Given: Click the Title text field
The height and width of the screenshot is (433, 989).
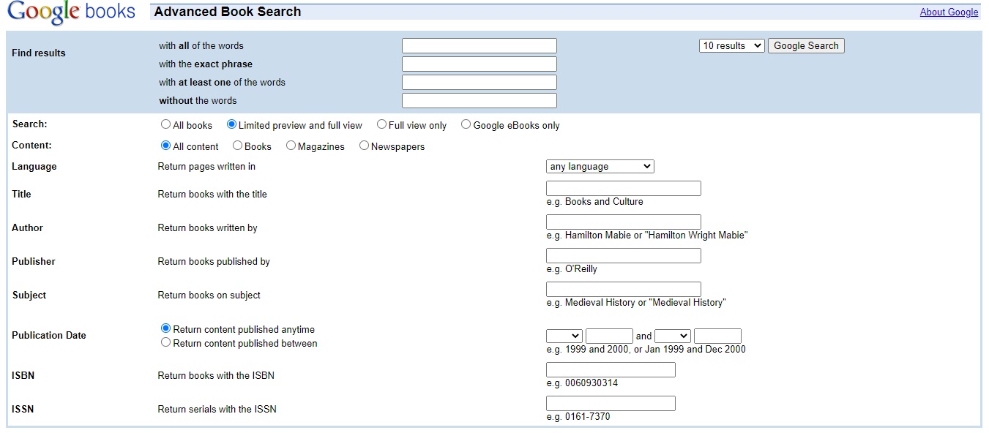Looking at the screenshot, I should [623, 189].
